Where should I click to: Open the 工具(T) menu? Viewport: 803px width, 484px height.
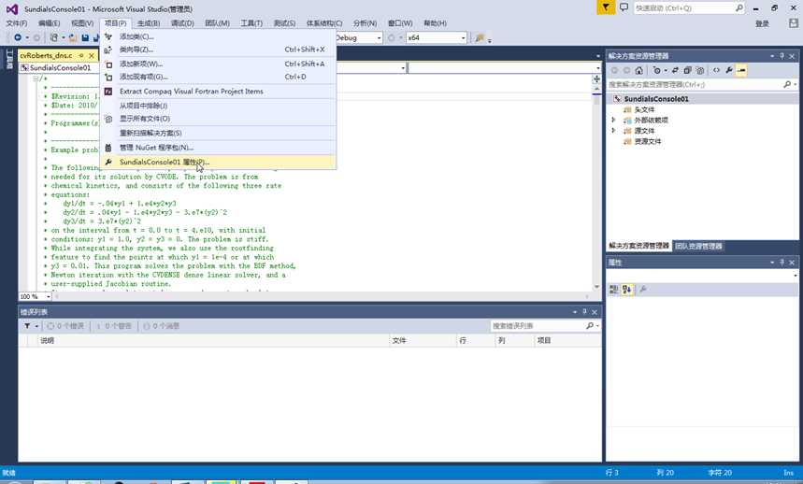(251, 23)
